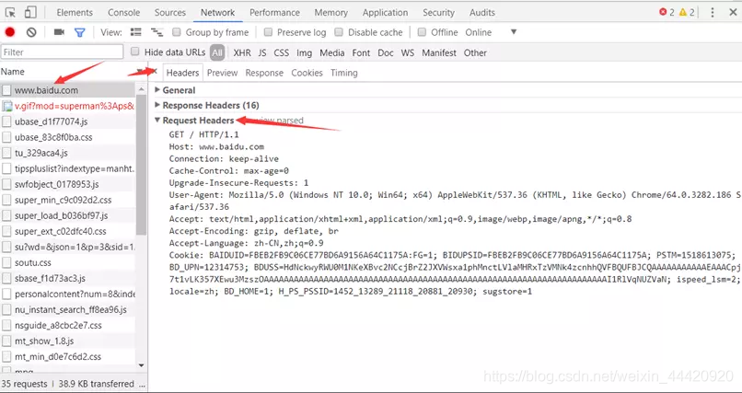This screenshot has height=393, width=742.
Task: Focus the Filter text field
Action: point(62,52)
